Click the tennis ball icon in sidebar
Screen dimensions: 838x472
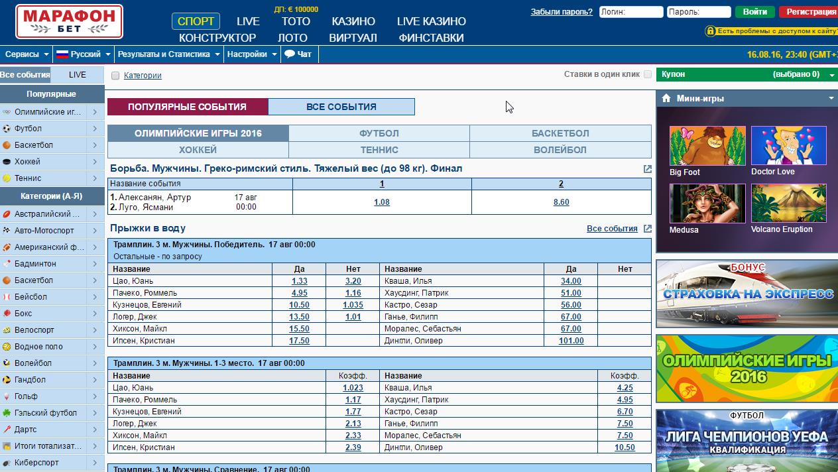pyautogui.click(x=7, y=178)
